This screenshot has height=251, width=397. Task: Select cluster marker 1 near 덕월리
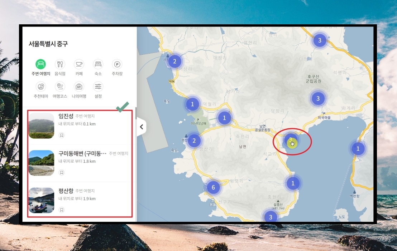pos(192,104)
